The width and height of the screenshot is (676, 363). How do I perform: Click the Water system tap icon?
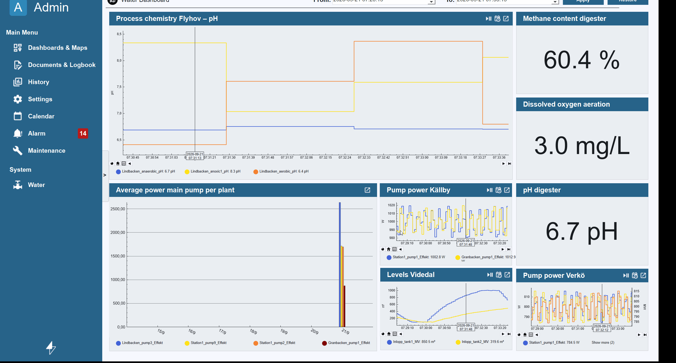(x=18, y=185)
